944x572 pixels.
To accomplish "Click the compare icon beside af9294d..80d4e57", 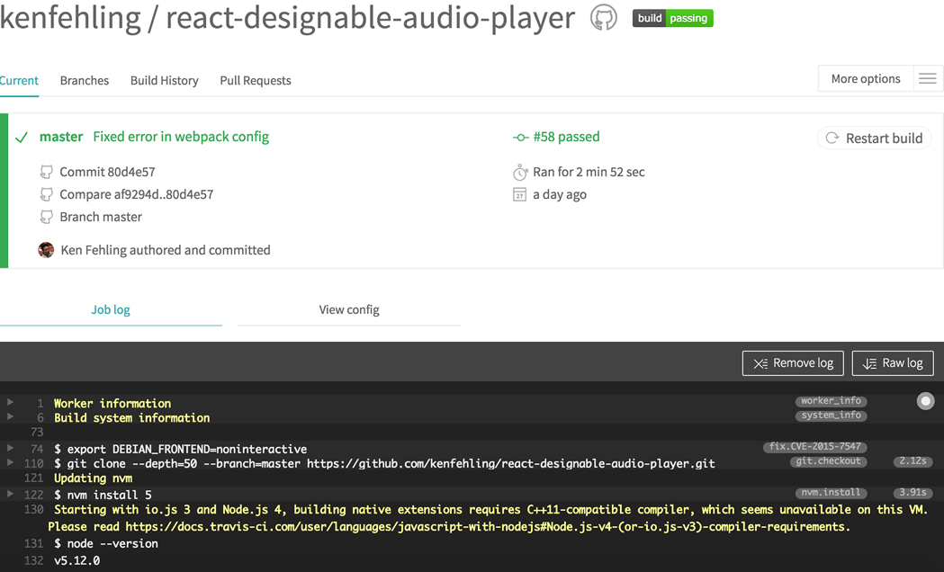I will pos(46,194).
